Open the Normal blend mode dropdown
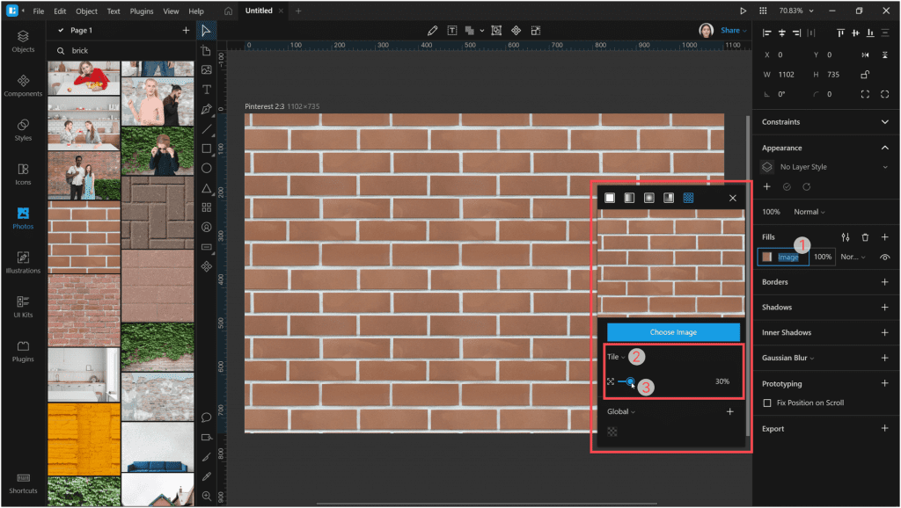901x508 pixels. (x=809, y=212)
